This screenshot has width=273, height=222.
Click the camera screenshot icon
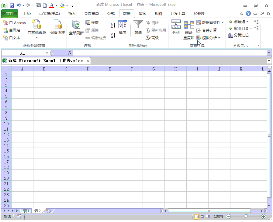point(38,5)
